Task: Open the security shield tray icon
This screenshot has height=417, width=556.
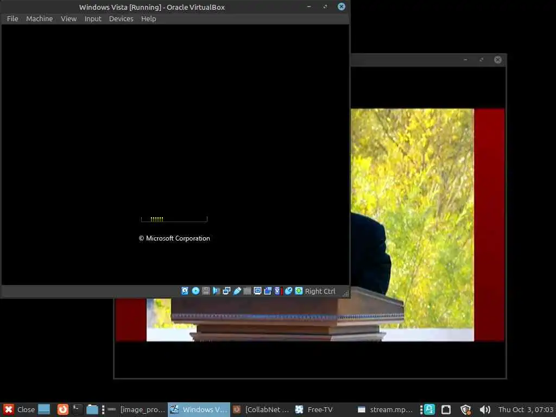Action: pos(465,410)
